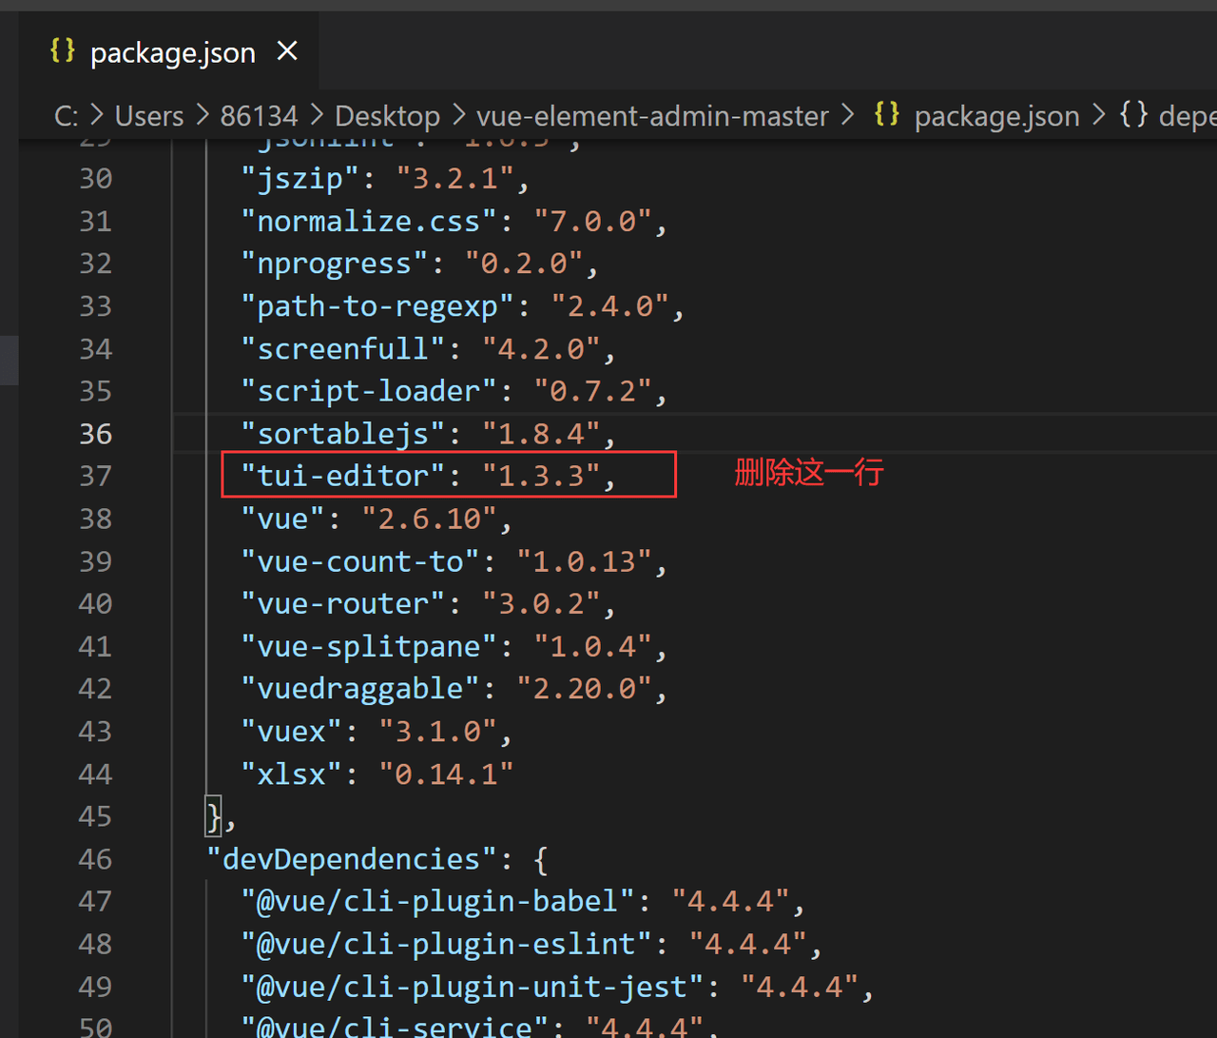Click the "tui-editor" dependency name
The height and width of the screenshot is (1038, 1217).
click(344, 476)
